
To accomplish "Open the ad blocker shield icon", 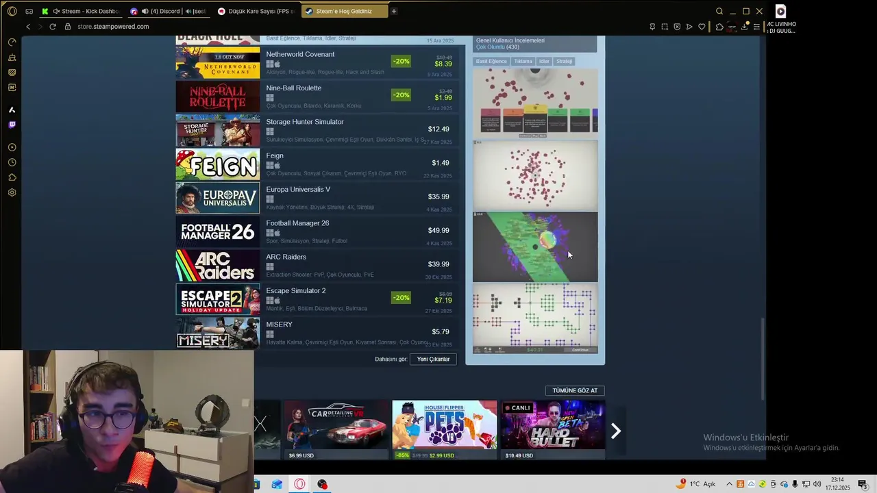I will pos(677,27).
